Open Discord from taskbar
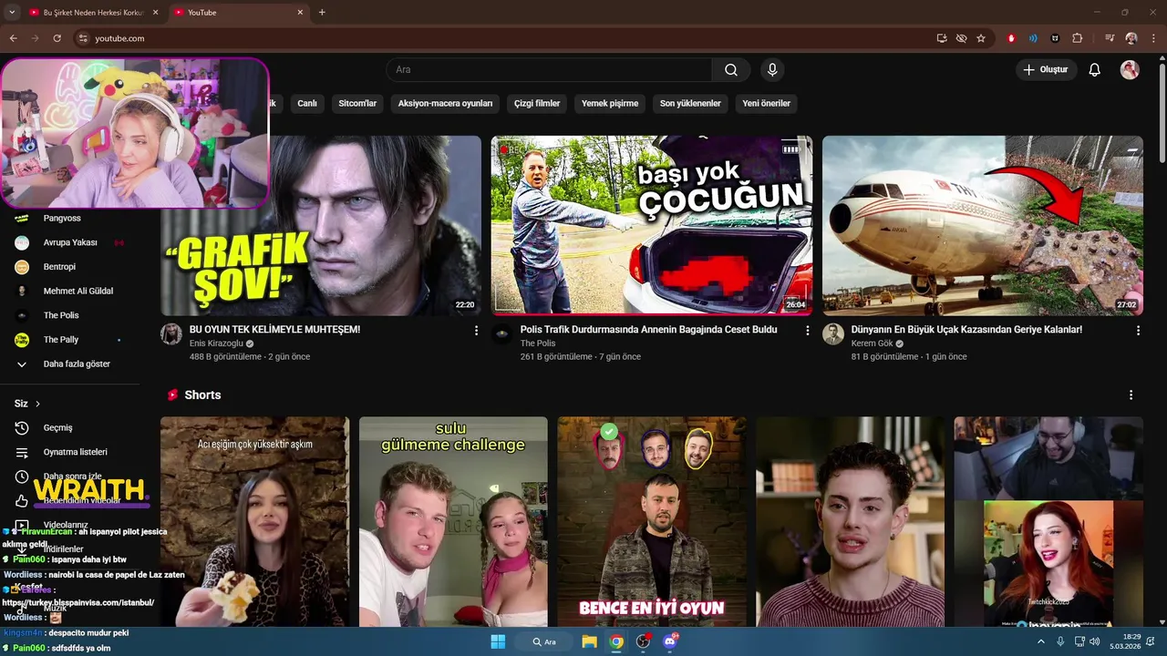This screenshot has height=656, width=1167. point(670,641)
